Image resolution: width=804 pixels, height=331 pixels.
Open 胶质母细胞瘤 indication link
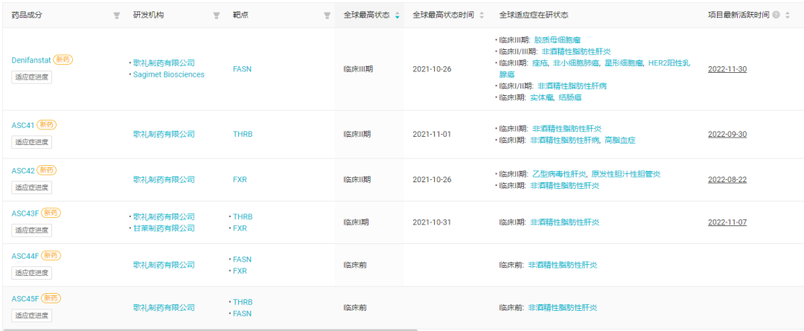(x=558, y=39)
